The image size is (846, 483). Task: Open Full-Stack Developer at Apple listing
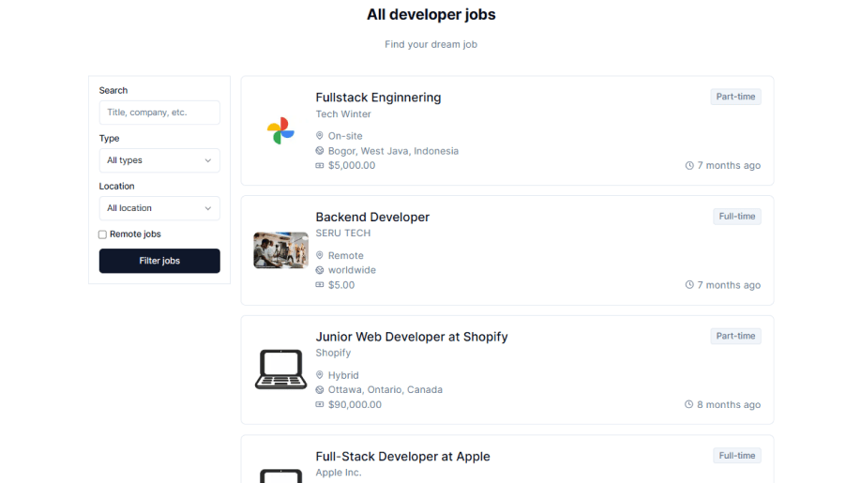[x=402, y=457]
